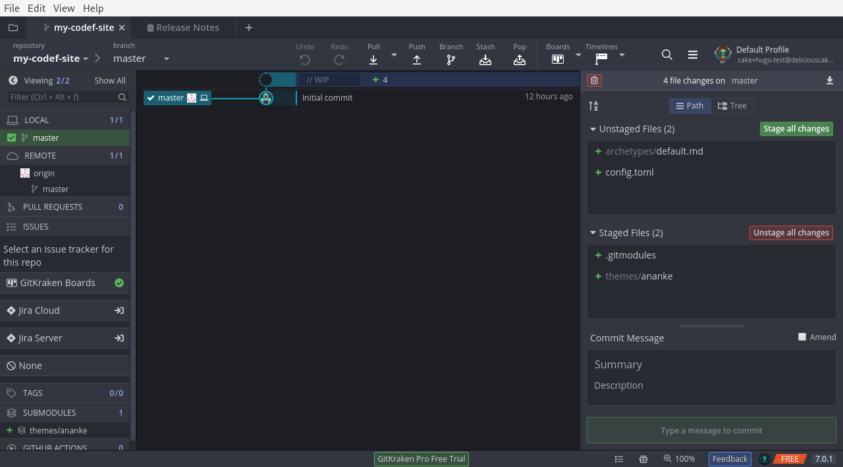This screenshot has width=843, height=467.
Task: Collapse the REMOTE section
Action: click(65, 156)
